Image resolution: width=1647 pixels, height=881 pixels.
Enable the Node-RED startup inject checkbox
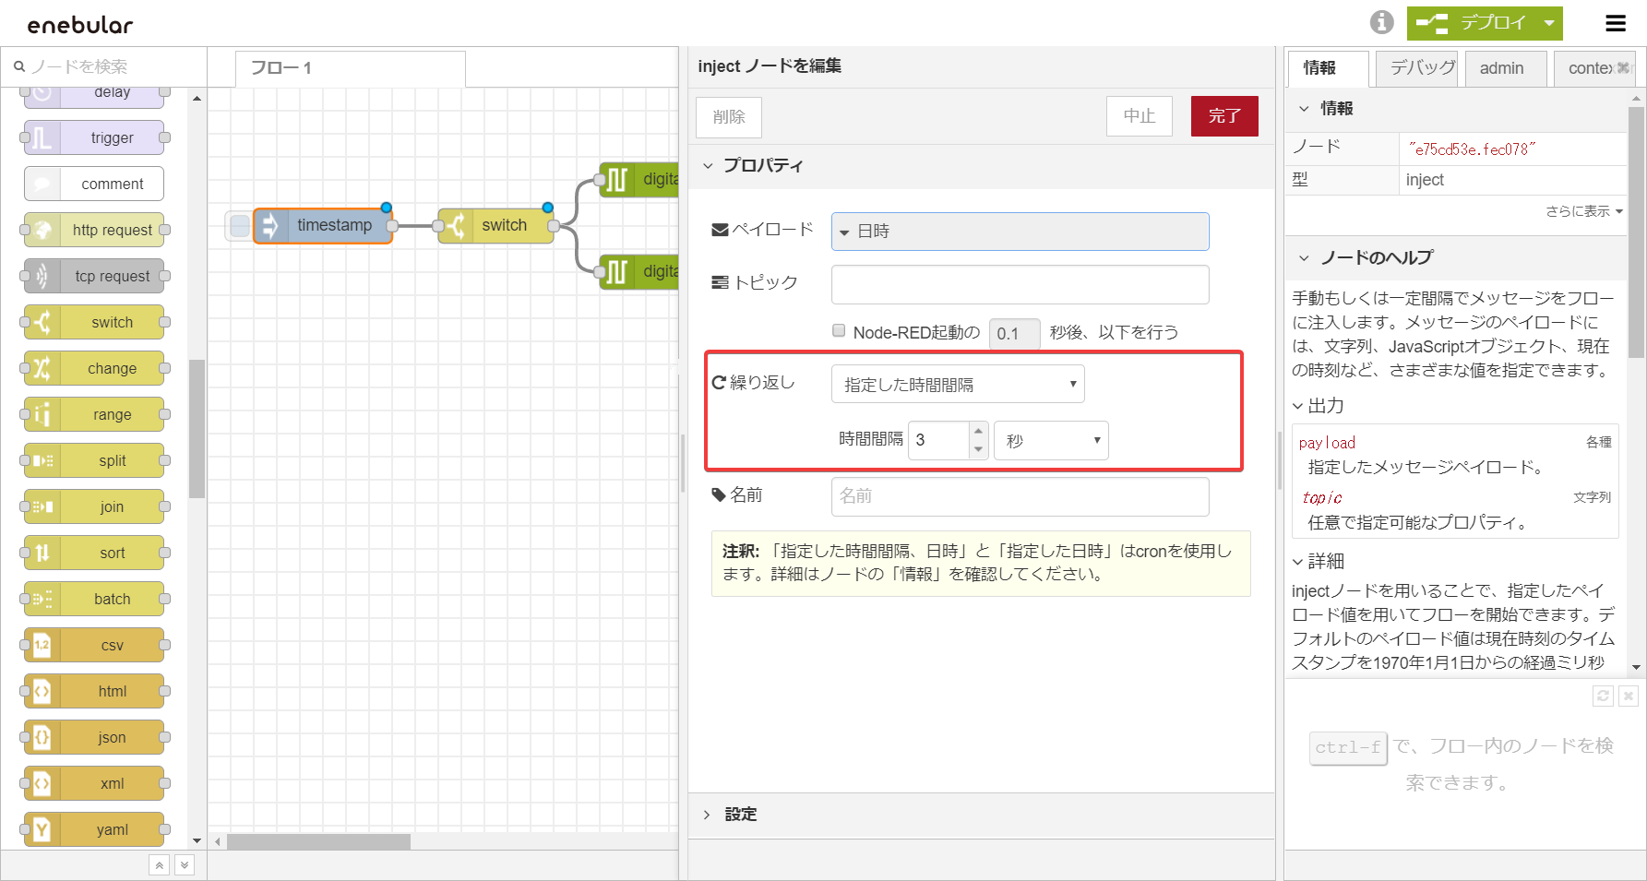point(839,331)
